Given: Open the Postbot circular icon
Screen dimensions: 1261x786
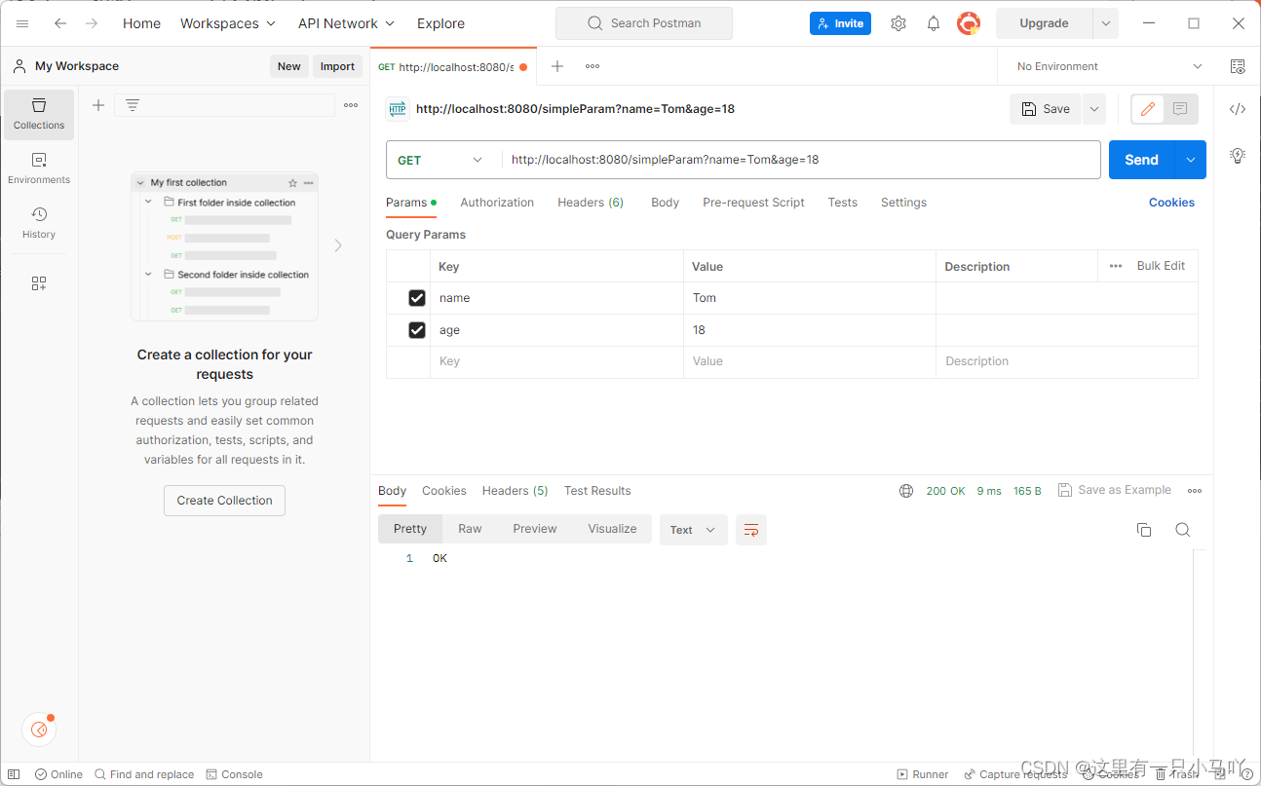Looking at the screenshot, I should (39, 729).
